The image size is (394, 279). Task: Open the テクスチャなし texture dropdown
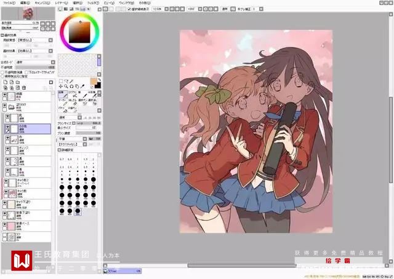[85, 144]
